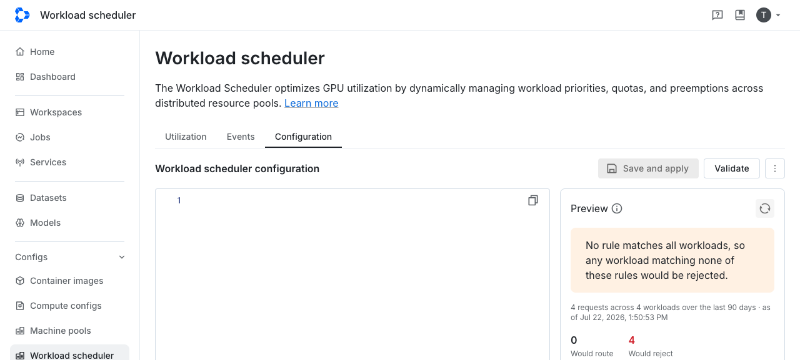Screen dimensions: 800x360
Task: Open the help chat icon
Action: (x=717, y=15)
